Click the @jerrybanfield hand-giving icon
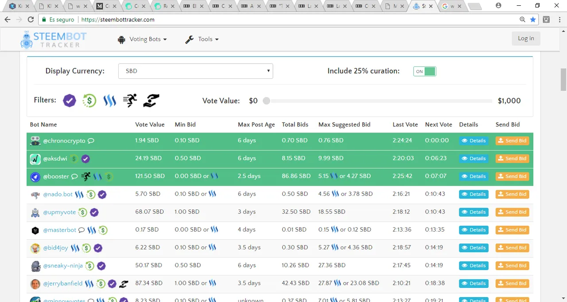The width and height of the screenshot is (567, 302). pyautogui.click(x=124, y=283)
